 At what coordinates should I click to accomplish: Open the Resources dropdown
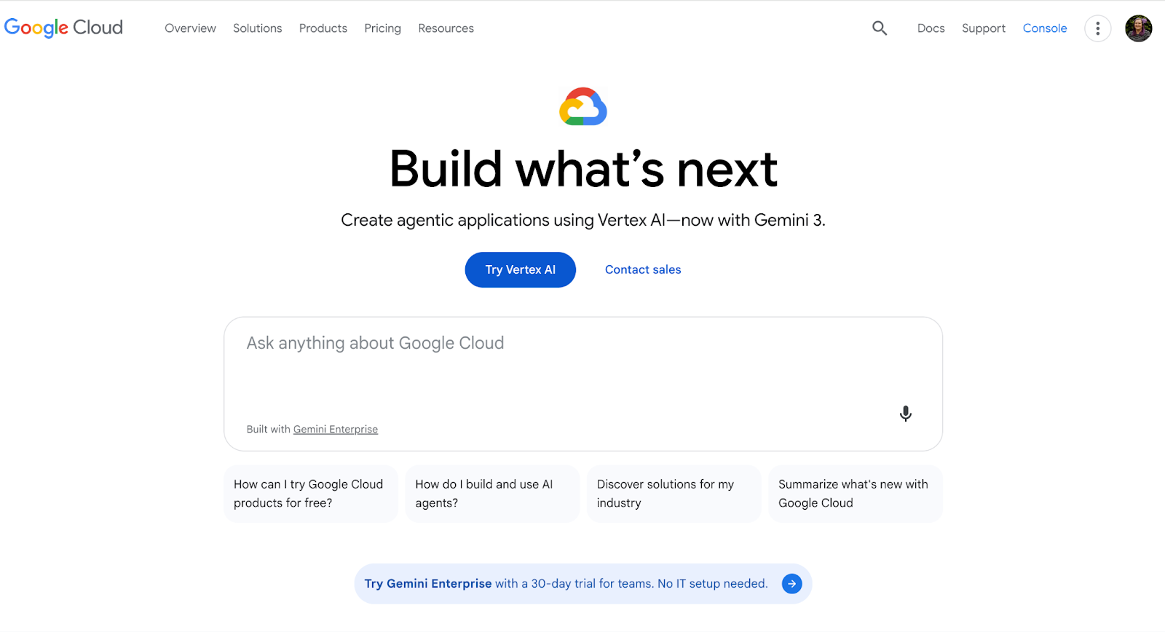(446, 28)
